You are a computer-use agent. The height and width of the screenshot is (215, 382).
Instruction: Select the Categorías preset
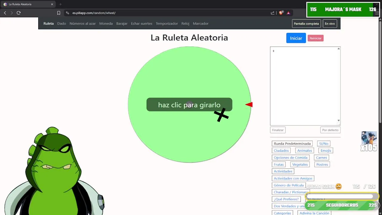tap(282, 213)
